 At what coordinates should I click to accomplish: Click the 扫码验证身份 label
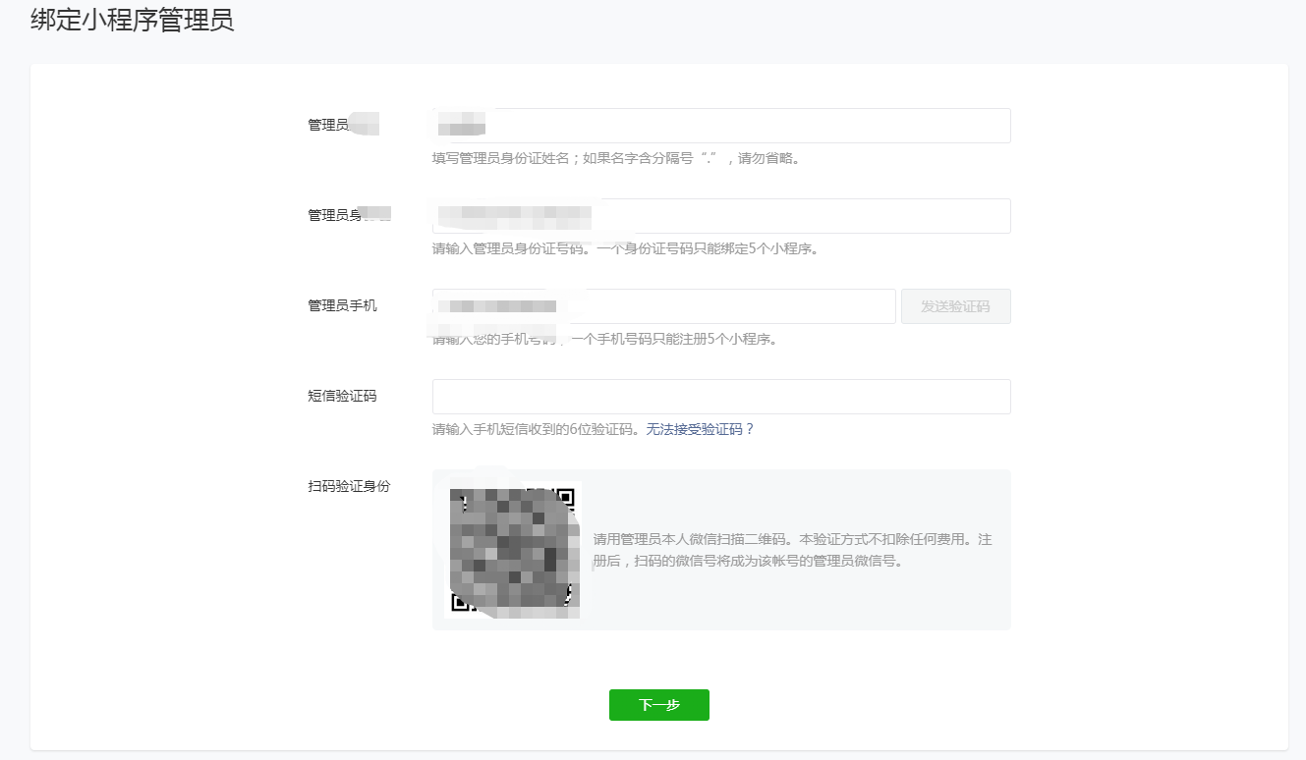349,486
